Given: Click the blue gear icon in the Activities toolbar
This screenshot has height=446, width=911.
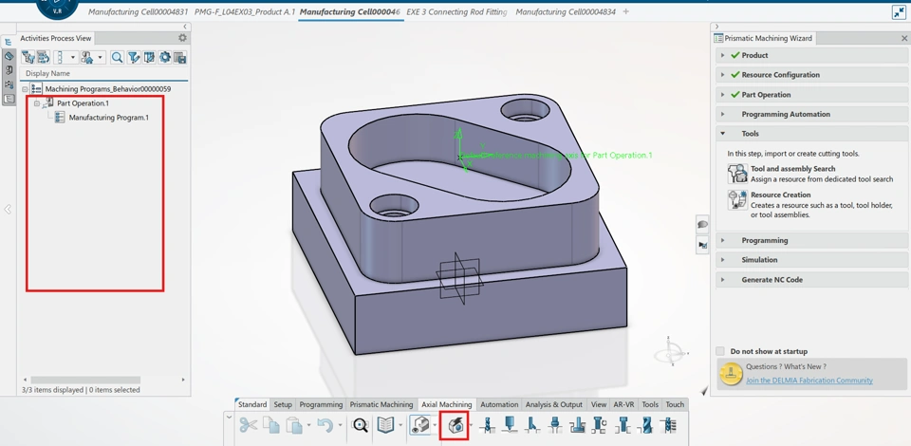Looking at the screenshot, I should pyautogui.click(x=165, y=57).
